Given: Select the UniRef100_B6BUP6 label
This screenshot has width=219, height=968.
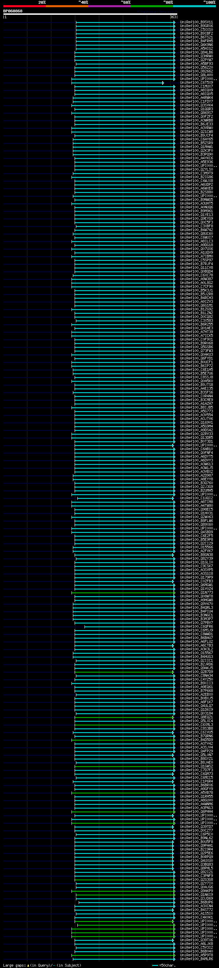Looking at the screenshot, I should tap(196, 902).
